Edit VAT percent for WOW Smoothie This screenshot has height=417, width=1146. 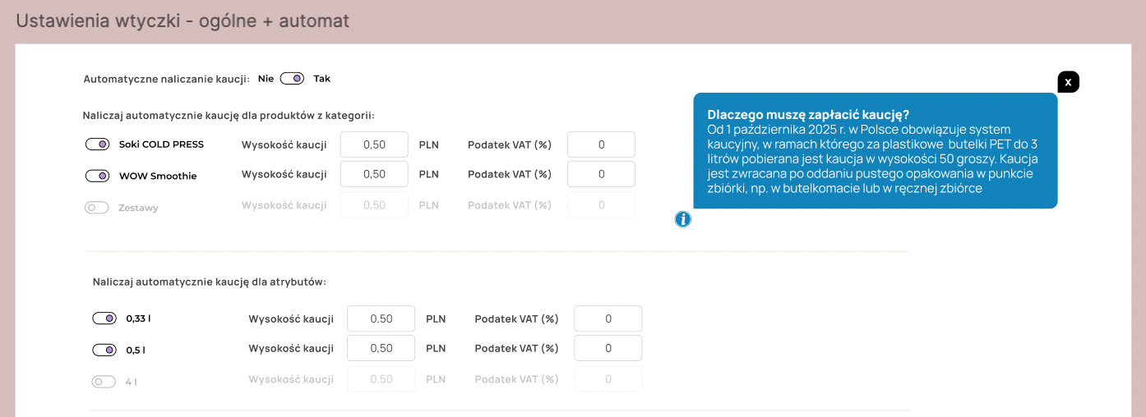tap(601, 174)
